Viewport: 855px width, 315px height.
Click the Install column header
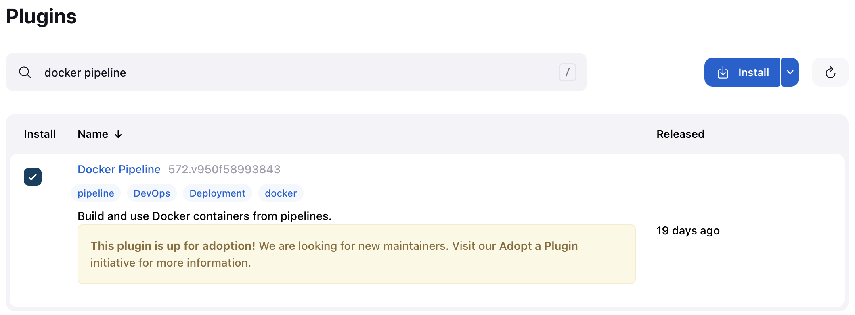39,134
